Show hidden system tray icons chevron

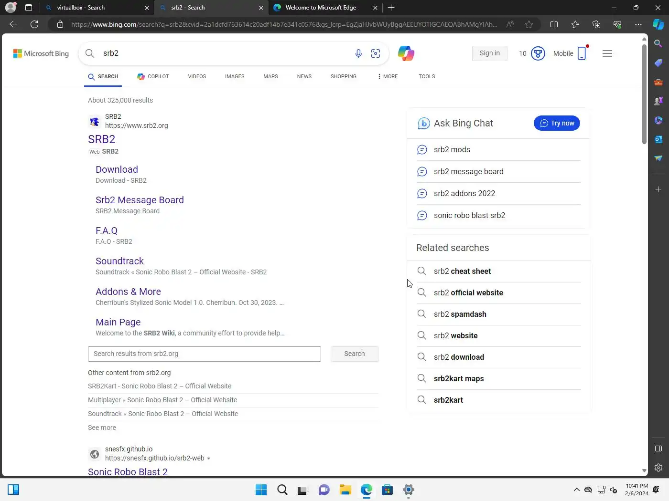pos(577,490)
